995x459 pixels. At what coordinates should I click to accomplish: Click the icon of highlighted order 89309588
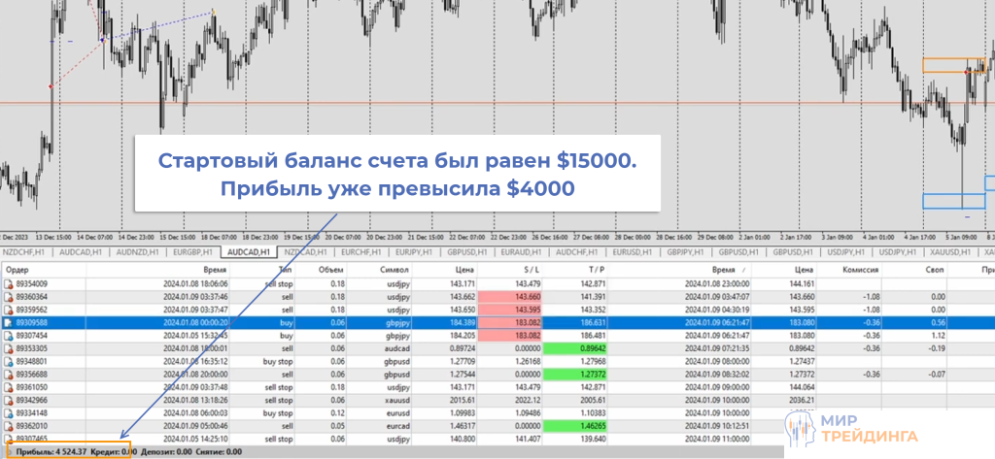(9, 322)
